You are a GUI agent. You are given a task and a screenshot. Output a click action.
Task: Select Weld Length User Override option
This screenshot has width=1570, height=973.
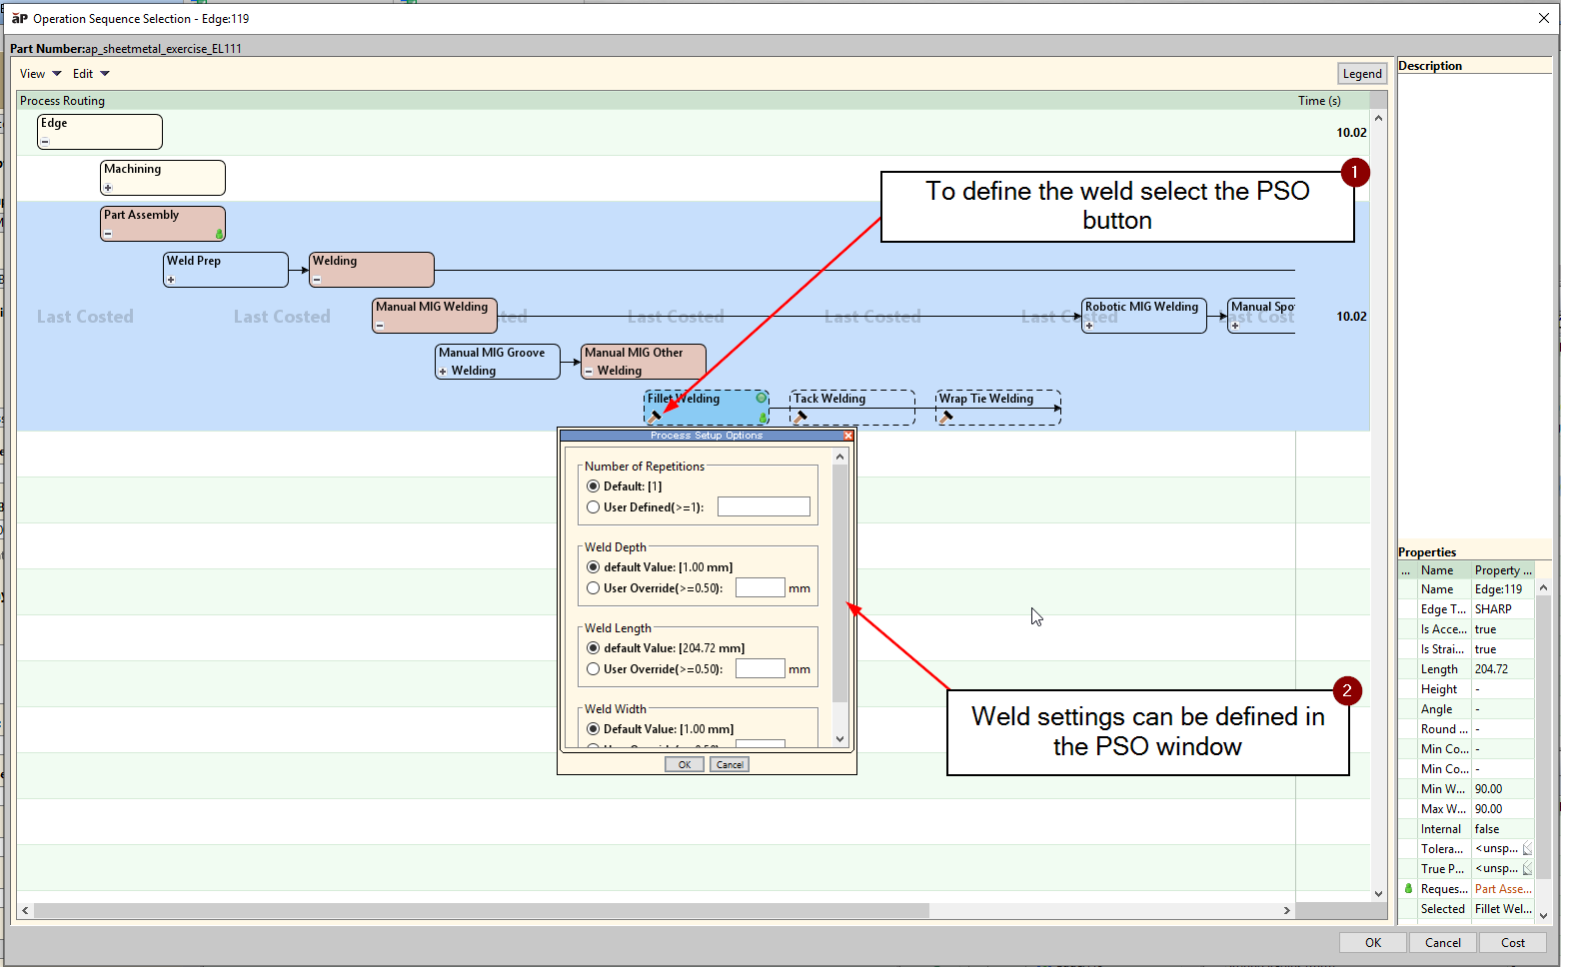point(594,669)
